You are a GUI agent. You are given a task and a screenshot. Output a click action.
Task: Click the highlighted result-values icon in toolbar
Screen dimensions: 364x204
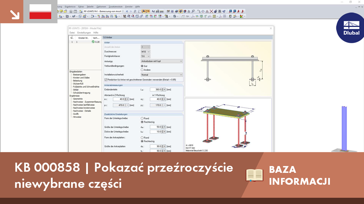pyautogui.click(x=148, y=11)
